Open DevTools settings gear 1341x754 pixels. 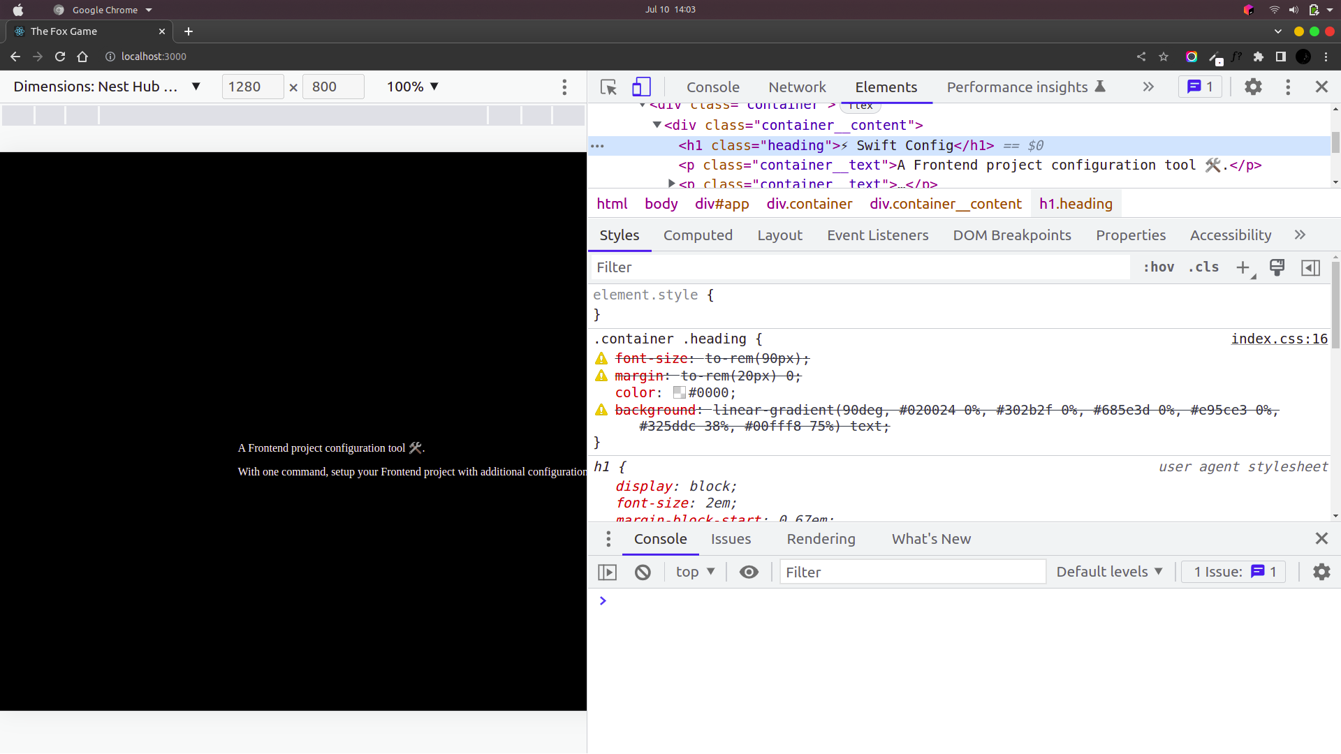coord(1253,87)
